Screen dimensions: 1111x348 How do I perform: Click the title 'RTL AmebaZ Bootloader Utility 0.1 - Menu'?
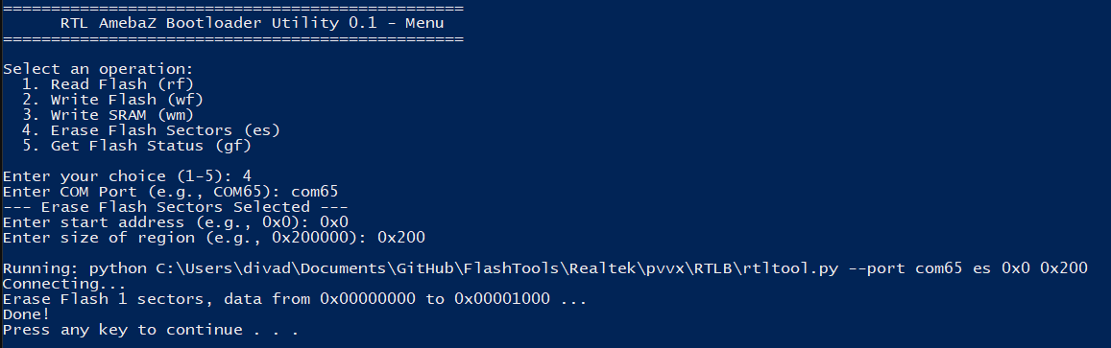[x=253, y=23]
